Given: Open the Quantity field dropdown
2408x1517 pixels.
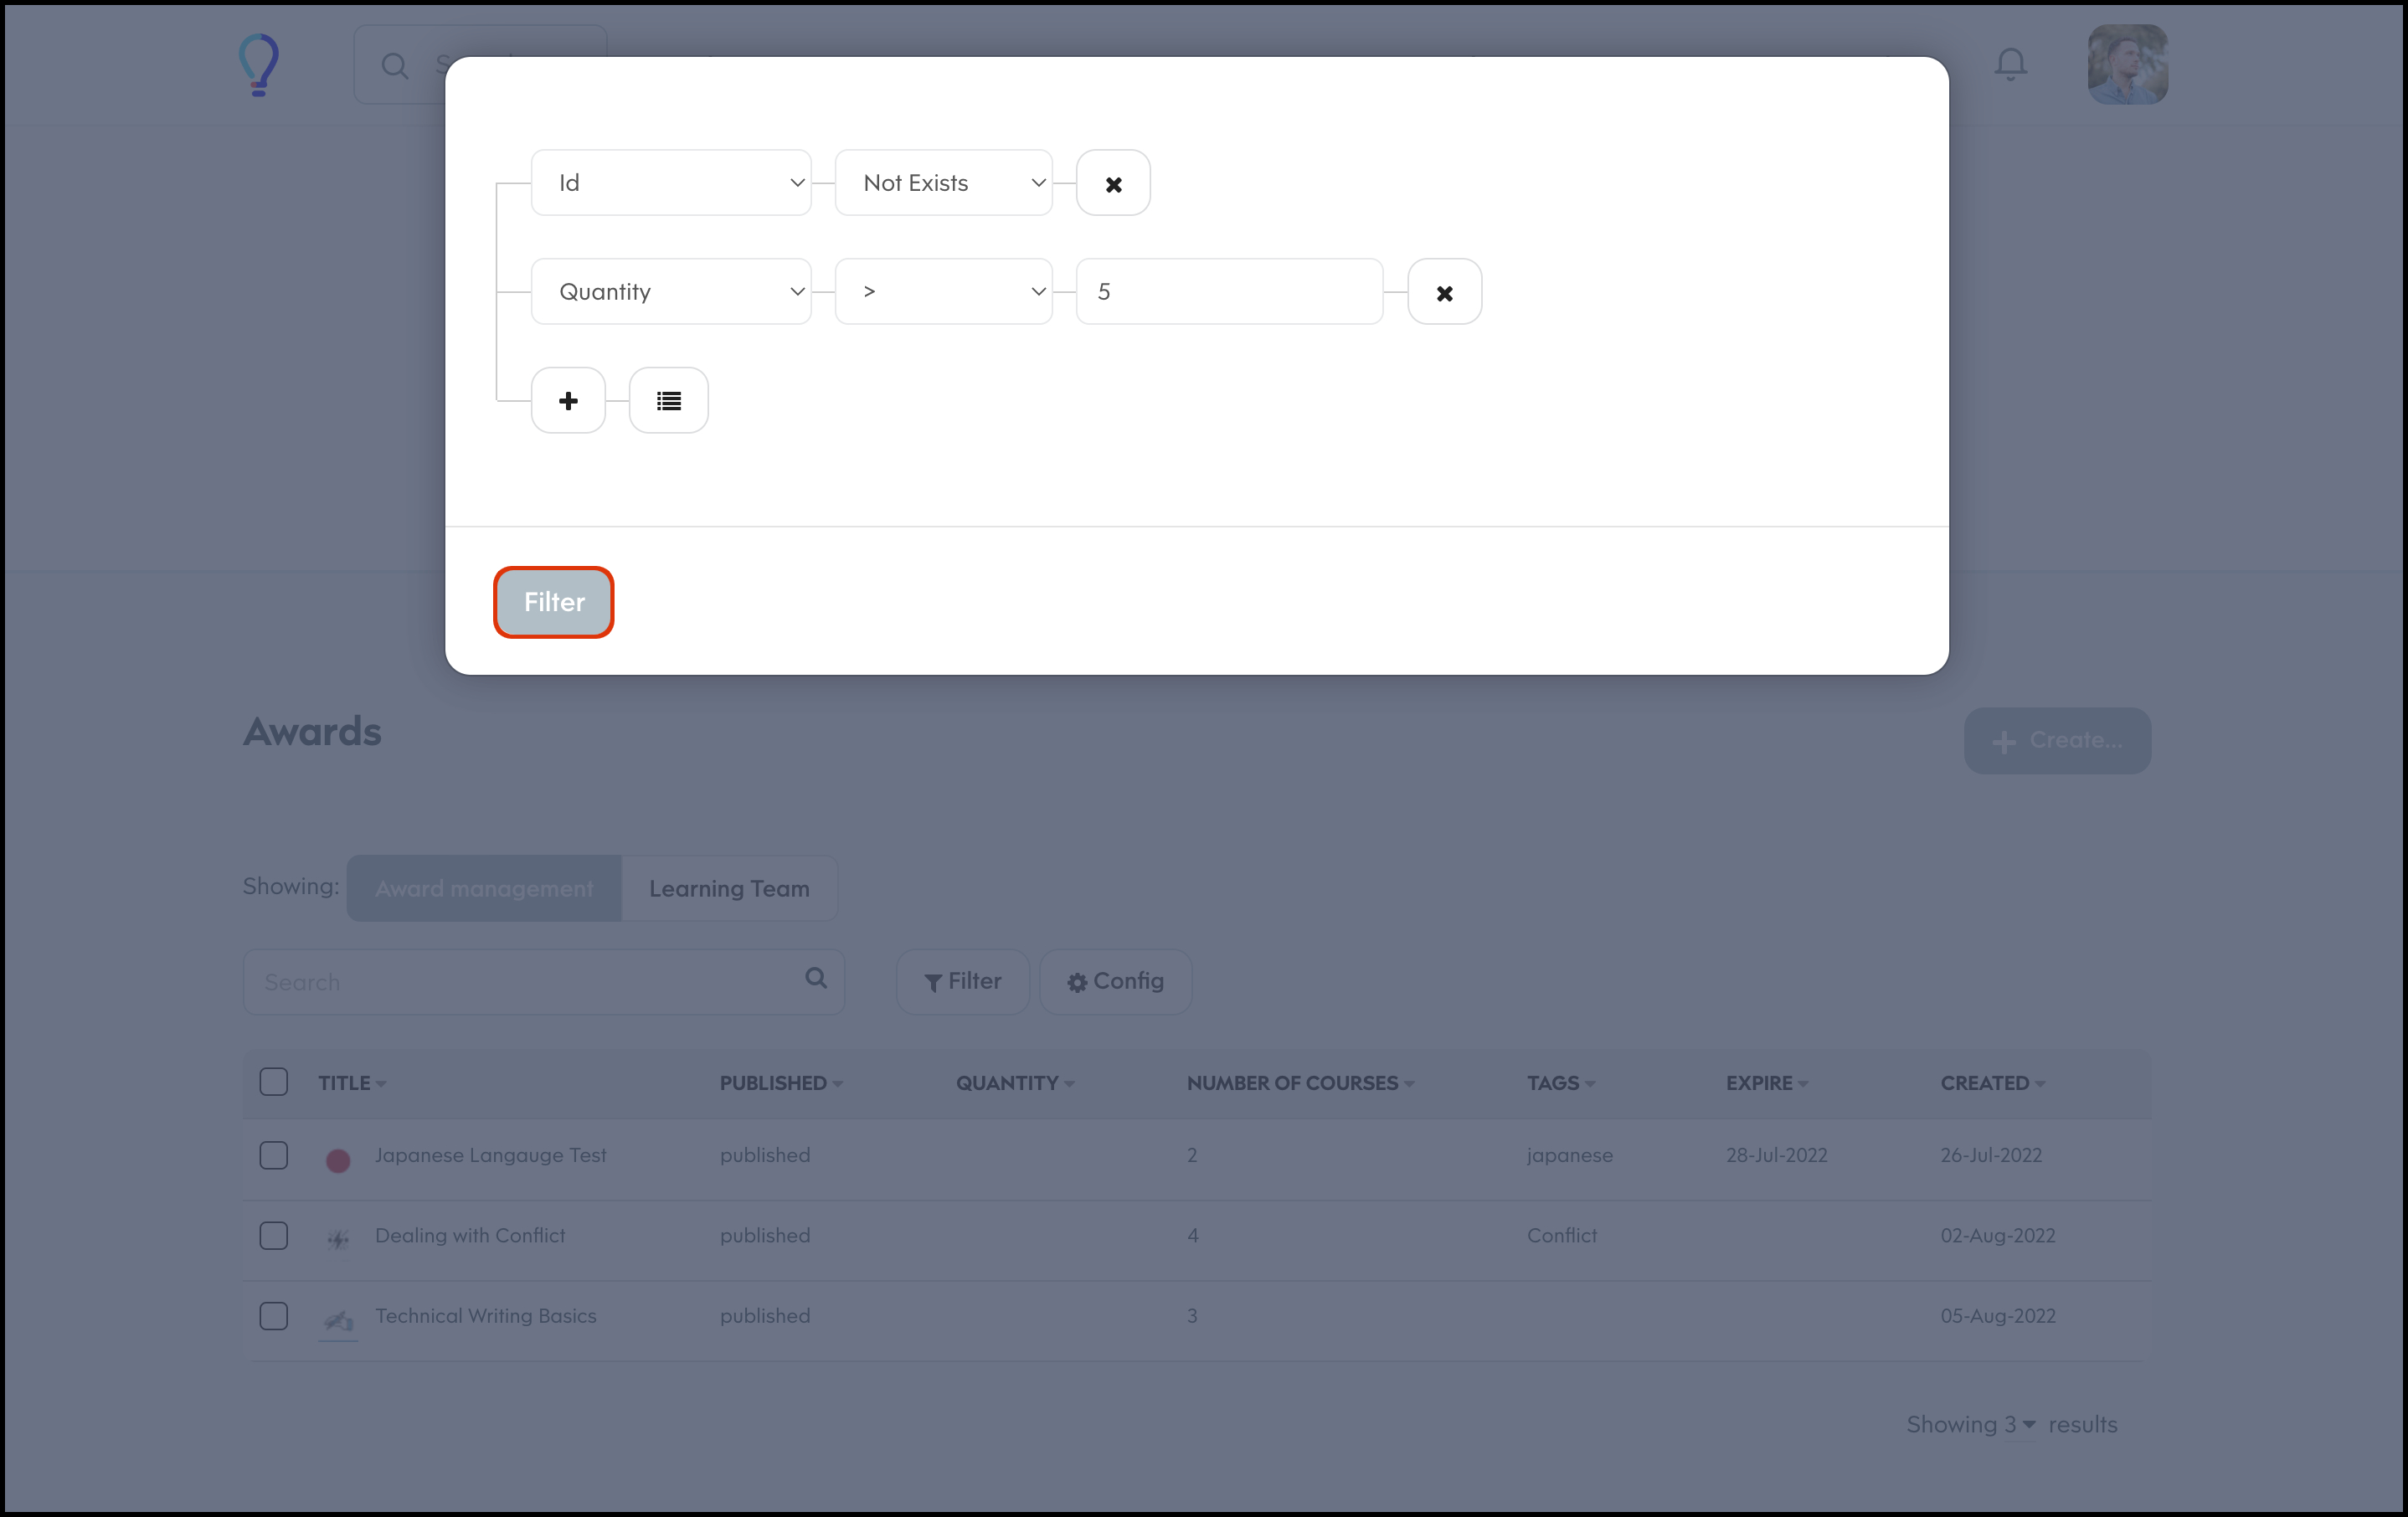Looking at the screenshot, I should (x=671, y=292).
